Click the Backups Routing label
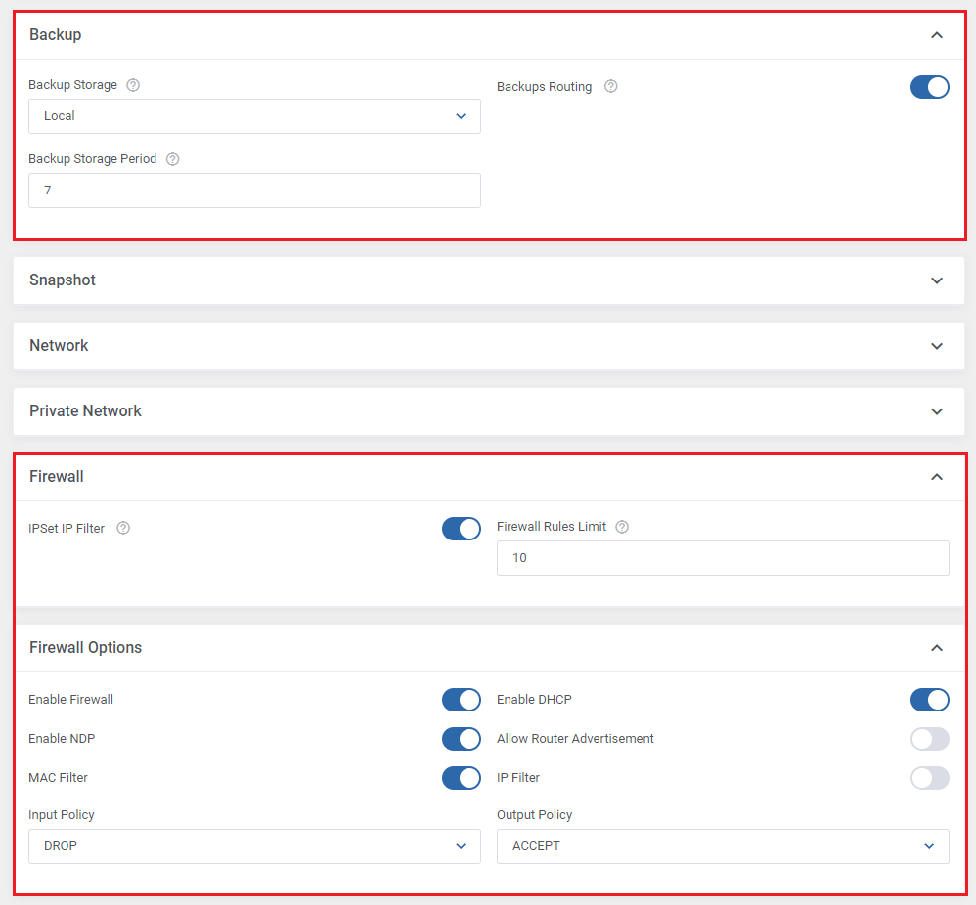 (x=544, y=87)
